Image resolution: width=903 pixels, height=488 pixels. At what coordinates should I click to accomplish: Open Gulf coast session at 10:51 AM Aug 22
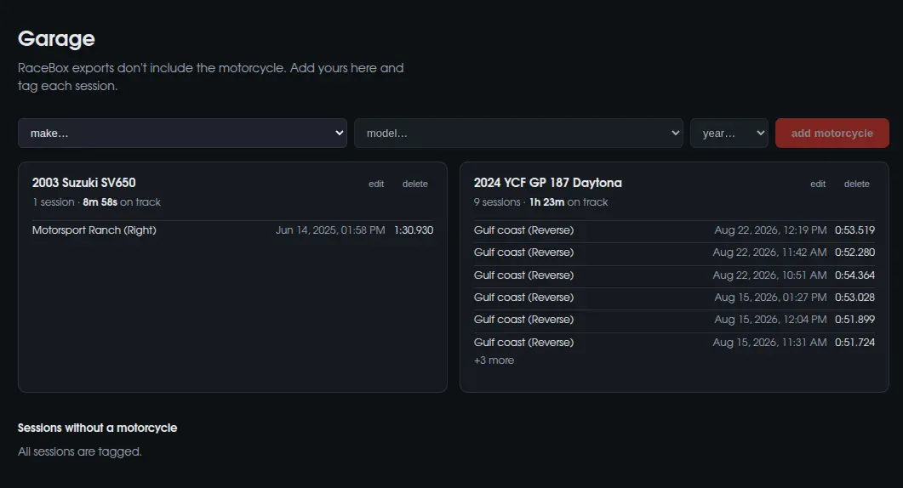click(x=674, y=275)
